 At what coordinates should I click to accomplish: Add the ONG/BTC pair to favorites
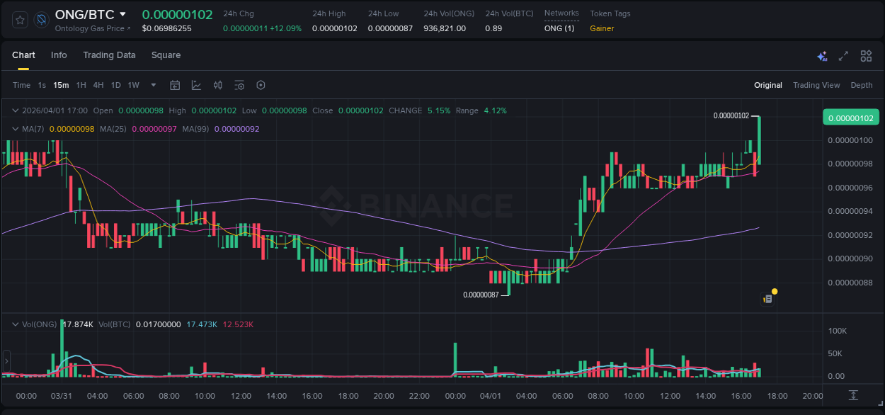[19, 19]
